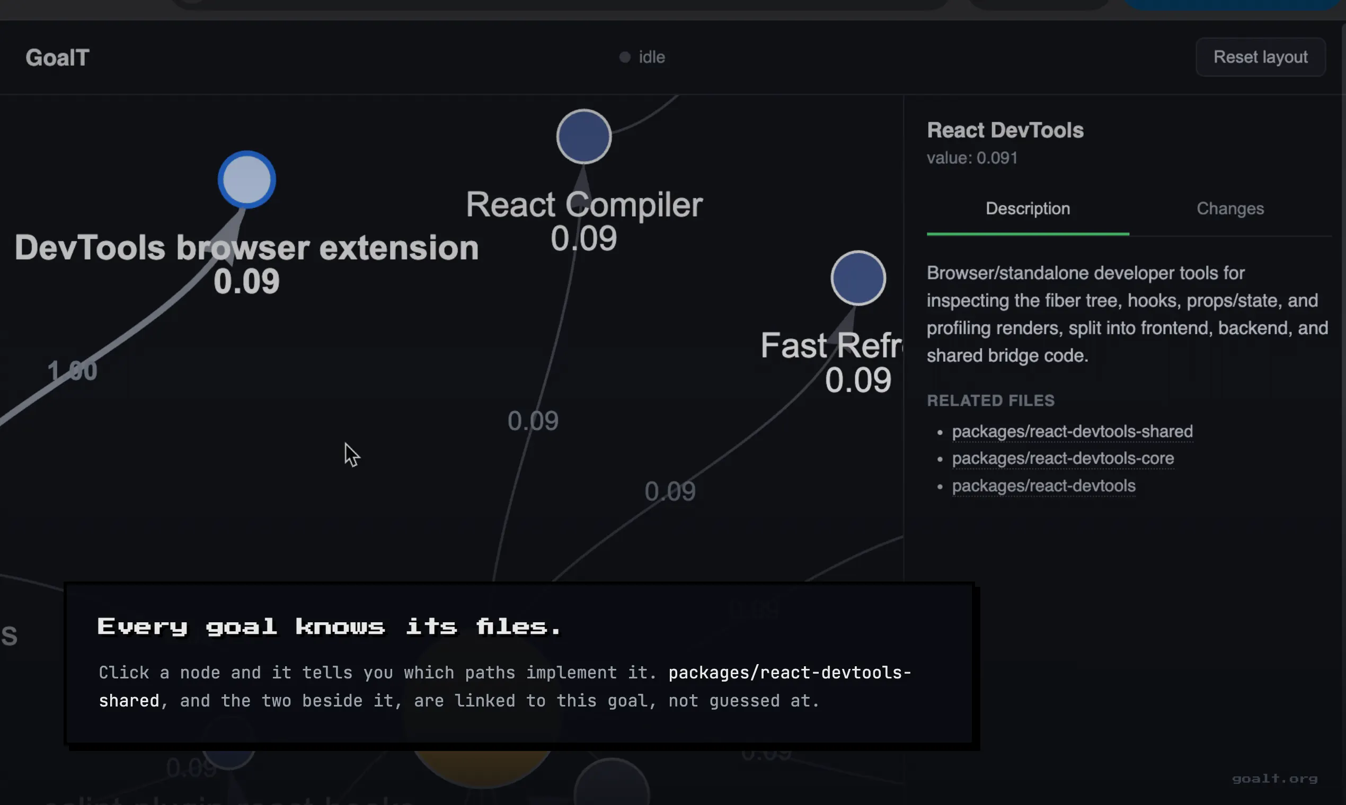The height and width of the screenshot is (805, 1346).
Task: Select the Fast Refresh node circle
Action: pyautogui.click(x=858, y=278)
